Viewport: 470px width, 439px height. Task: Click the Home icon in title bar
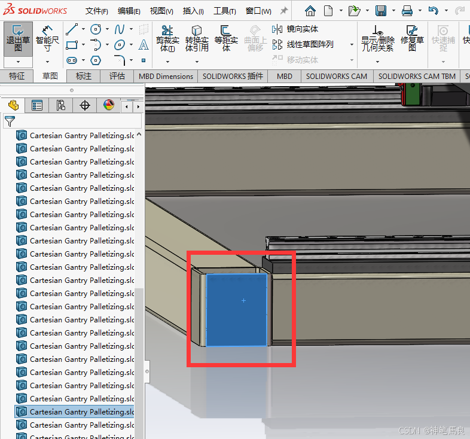[x=310, y=11]
